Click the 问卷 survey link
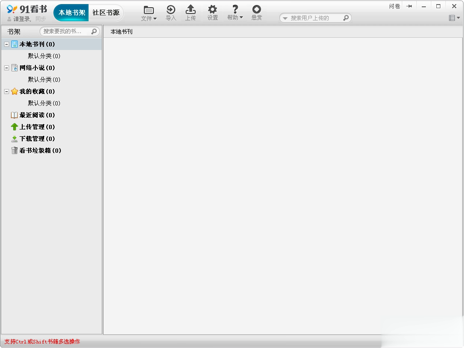Viewport: 464px width, 348px height. point(395,6)
